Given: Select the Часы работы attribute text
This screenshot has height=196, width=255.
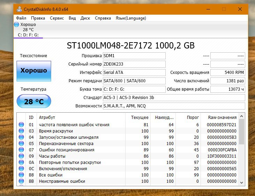Looking at the screenshot, I should pos(52,156).
